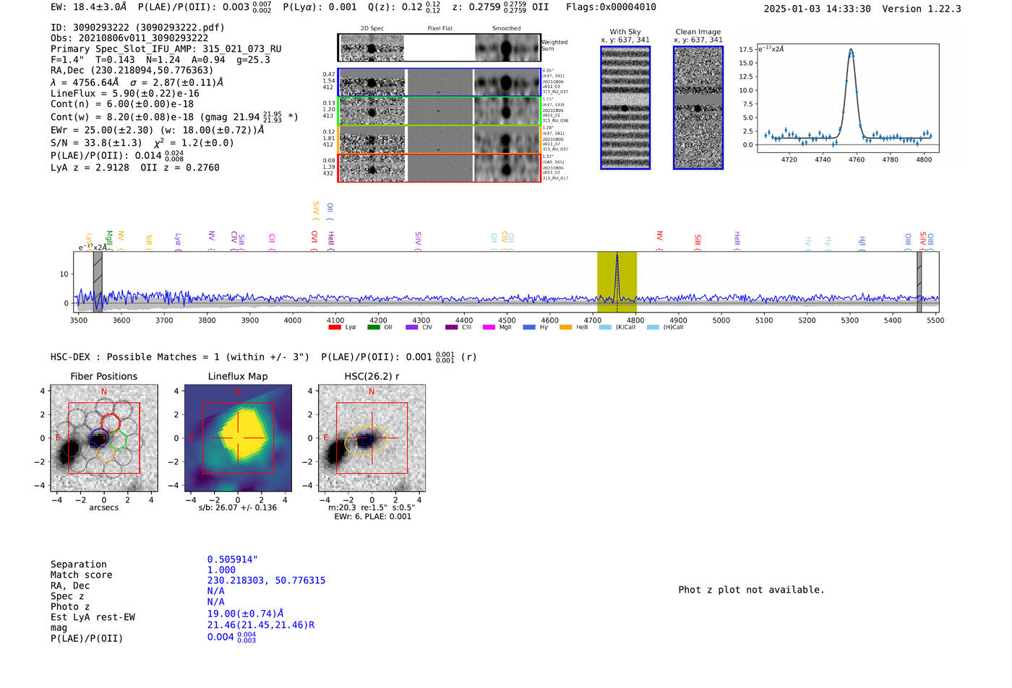Click the LineFlux = 5.90(±0.22)e-16 line

click(x=125, y=94)
